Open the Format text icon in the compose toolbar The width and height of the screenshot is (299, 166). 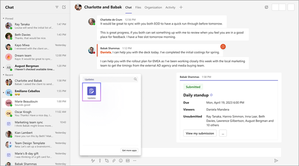point(93,160)
